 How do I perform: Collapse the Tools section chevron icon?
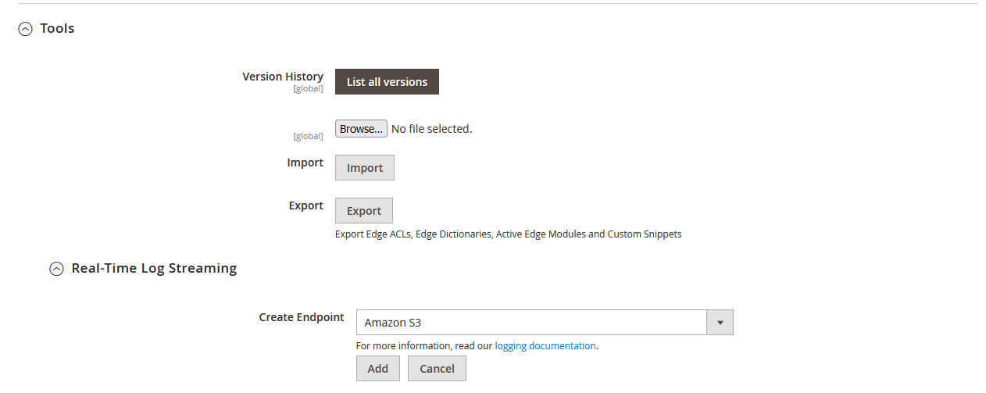[26, 29]
